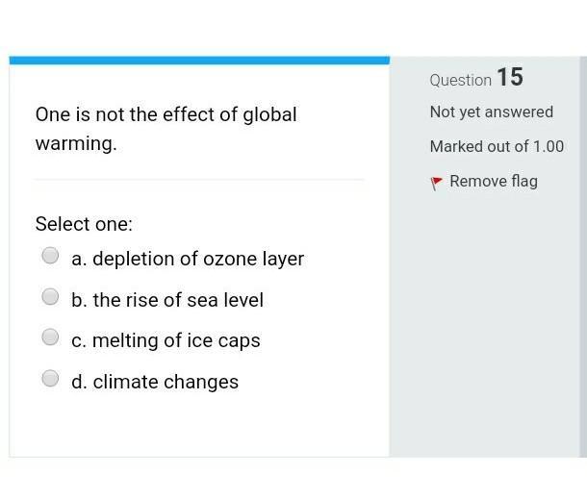Click the word "warming." in the question

[x=75, y=144]
